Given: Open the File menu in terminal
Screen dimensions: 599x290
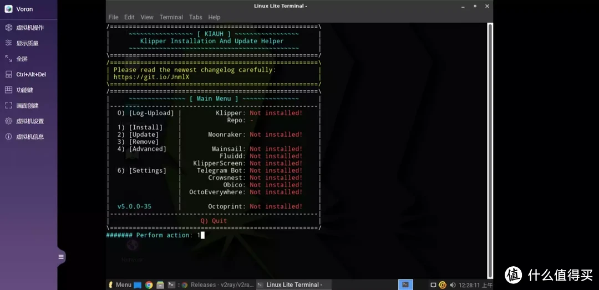Looking at the screenshot, I should pyautogui.click(x=114, y=17).
